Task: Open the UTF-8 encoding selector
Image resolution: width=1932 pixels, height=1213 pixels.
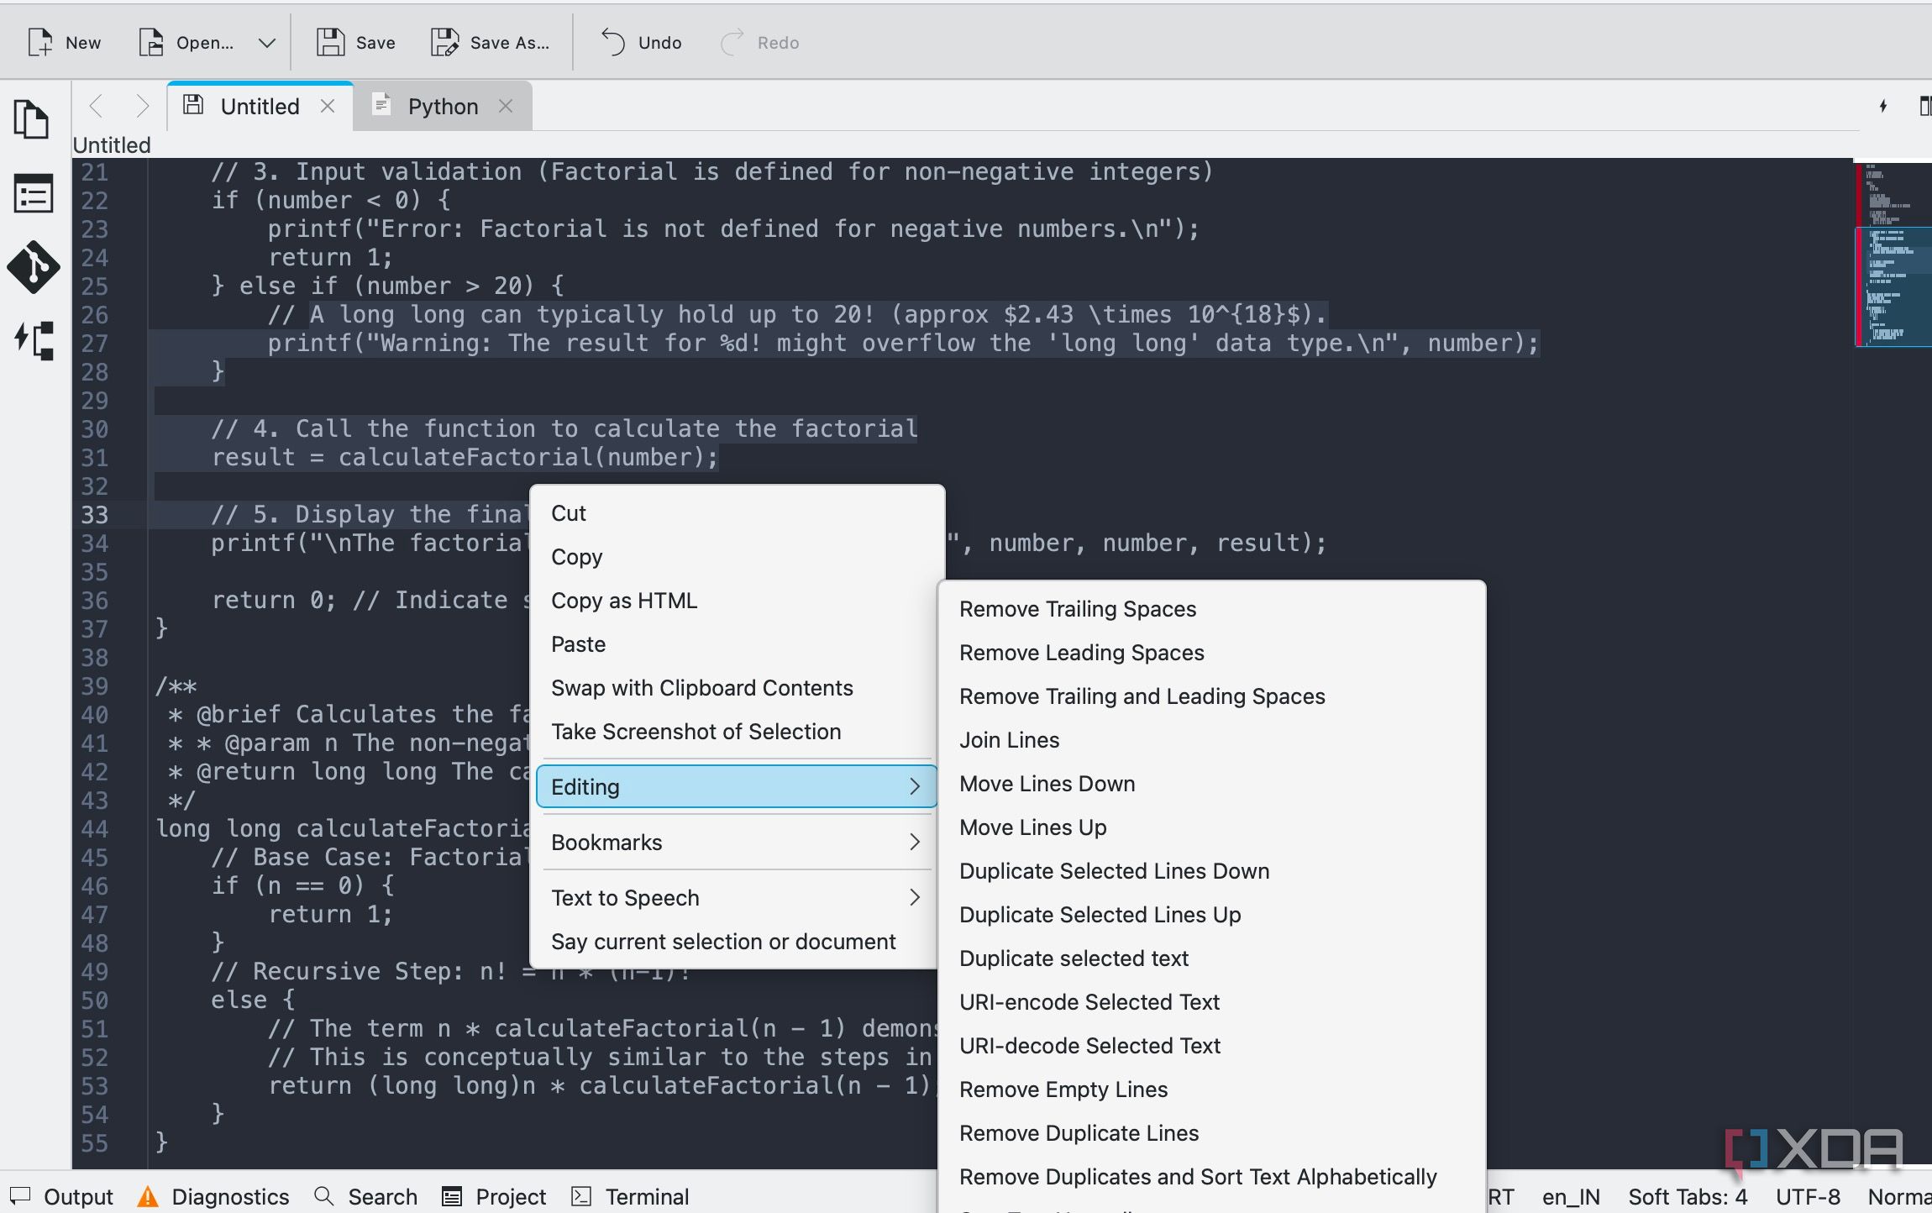Action: 1808,1196
